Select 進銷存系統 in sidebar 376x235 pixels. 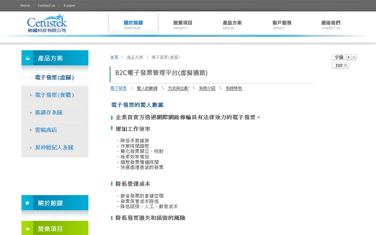(49, 112)
